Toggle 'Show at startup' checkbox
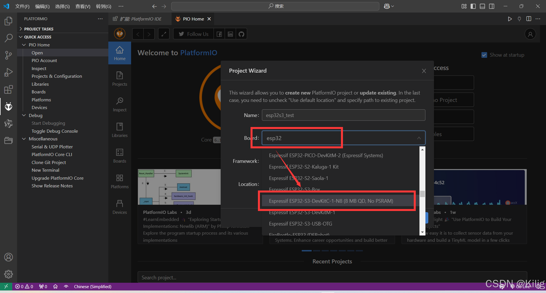The image size is (546, 293). (484, 55)
